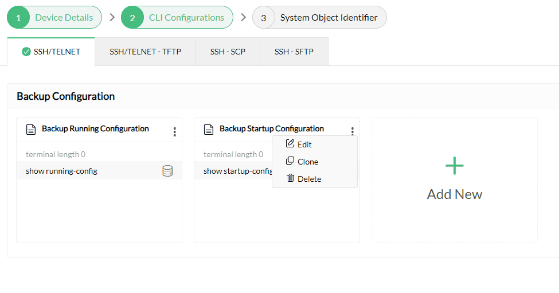The image size is (559, 293).
Task: Select the SSH - SFTP tab
Action: click(294, 52)
